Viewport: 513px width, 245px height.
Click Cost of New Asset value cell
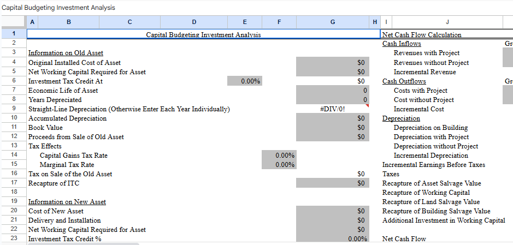[x=333, y=211]
